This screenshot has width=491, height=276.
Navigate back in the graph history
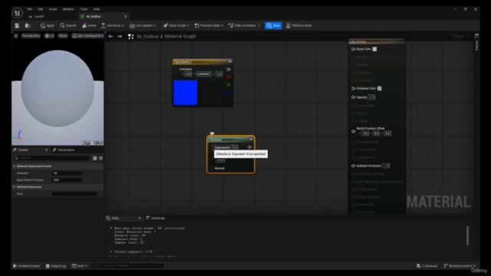[x=110, y=36]
